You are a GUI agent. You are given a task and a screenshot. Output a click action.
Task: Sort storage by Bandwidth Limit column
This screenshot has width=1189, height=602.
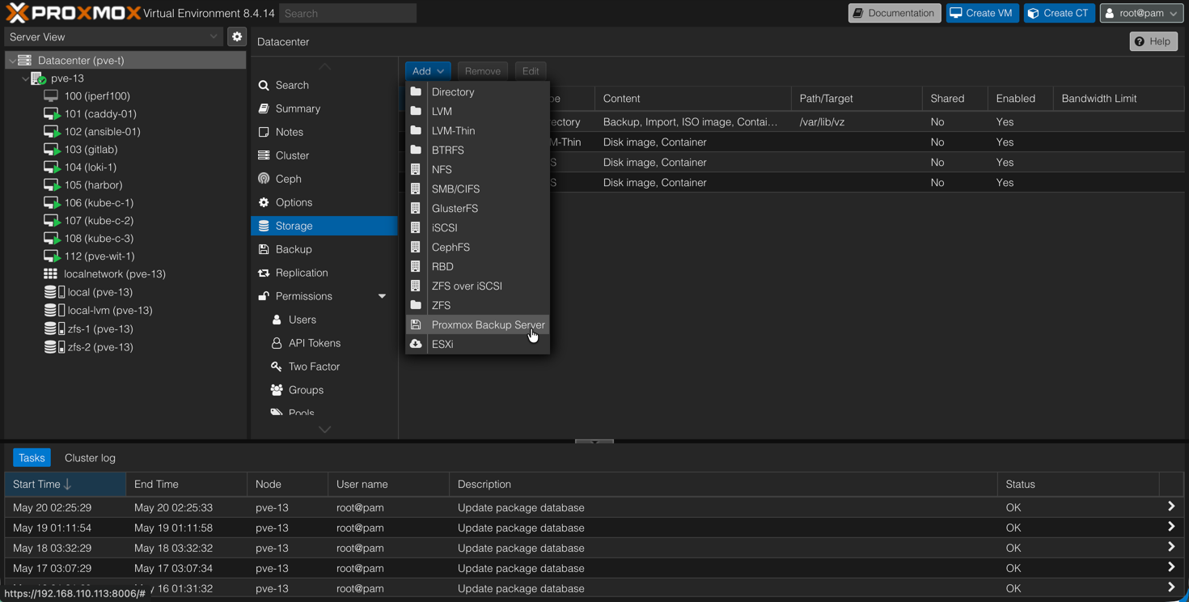[x=1119, y=99]
